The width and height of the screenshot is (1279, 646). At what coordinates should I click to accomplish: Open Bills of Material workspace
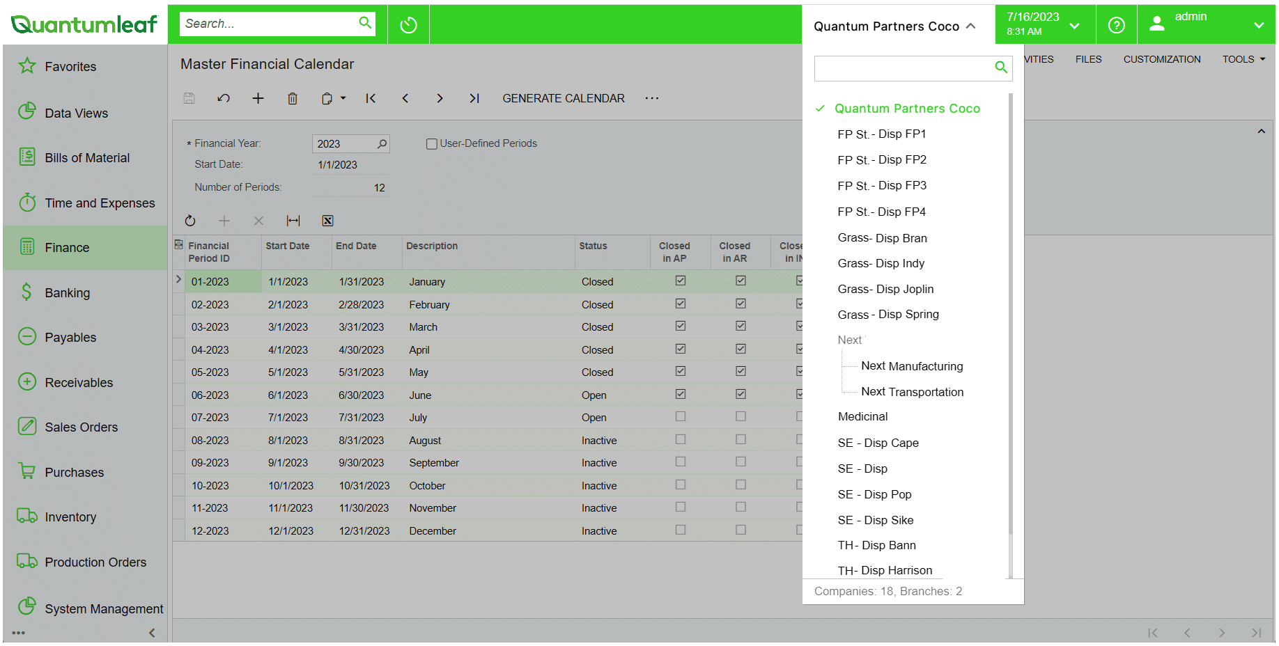click(85, 158)
